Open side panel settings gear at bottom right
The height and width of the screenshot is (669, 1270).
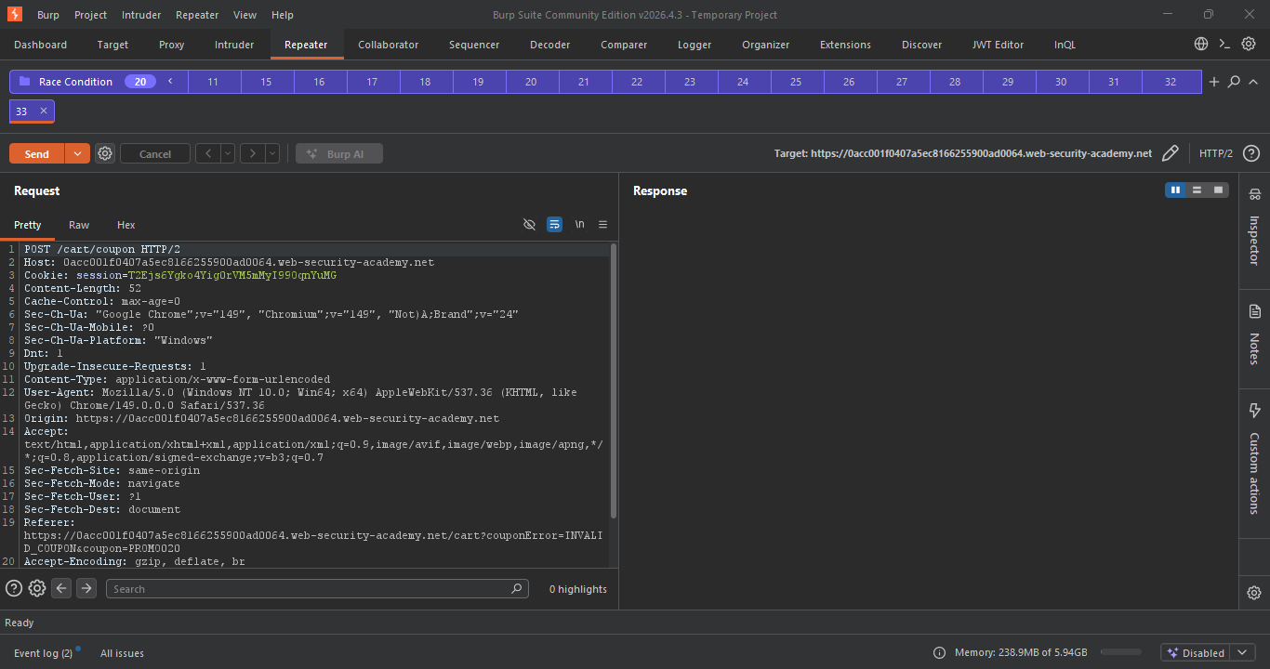(x=1254, y=593)
